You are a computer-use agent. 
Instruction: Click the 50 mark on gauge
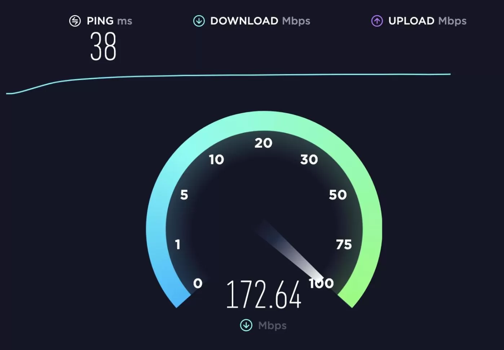click(x=338, y=195)
